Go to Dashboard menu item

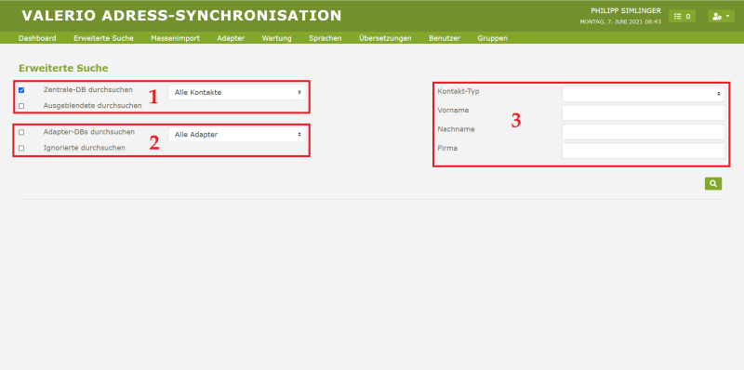coord(37,38)
